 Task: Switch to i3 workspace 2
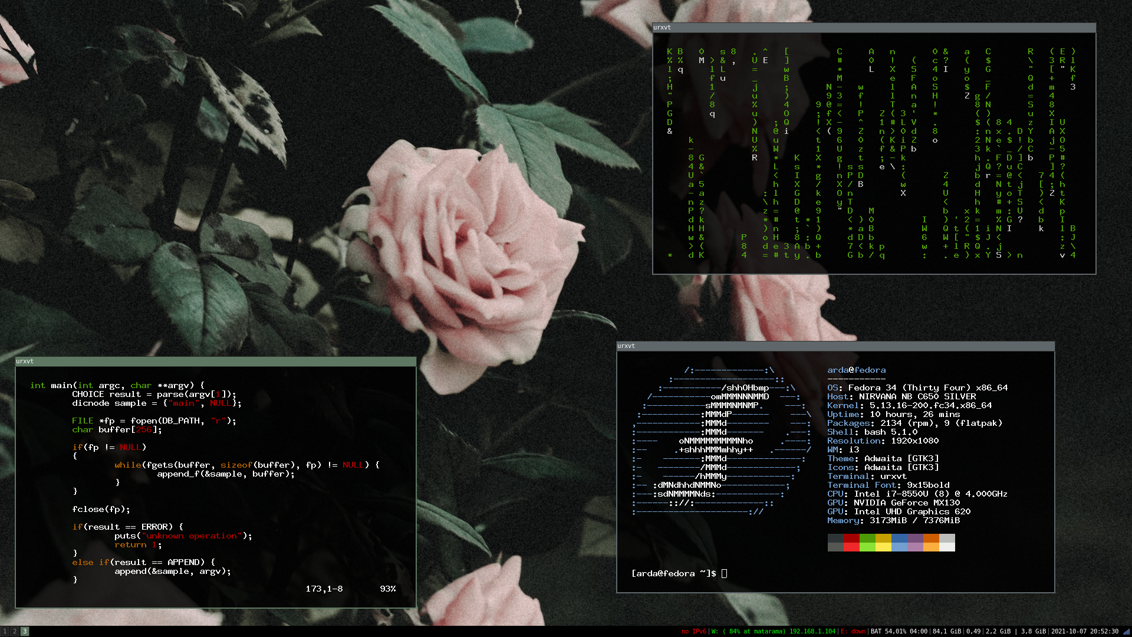tap(15, 631)
